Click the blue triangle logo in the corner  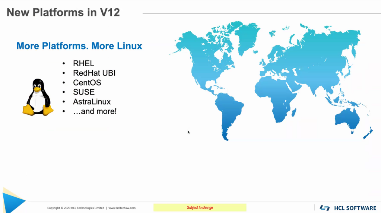pyautogui.click(x=12, y=201)
